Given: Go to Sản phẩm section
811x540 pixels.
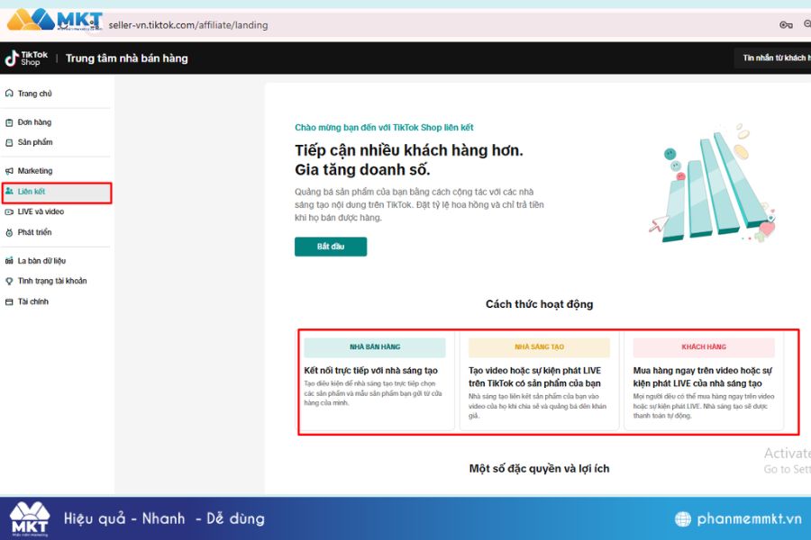Looking at the screenshot, I should [x=35, y=142].
